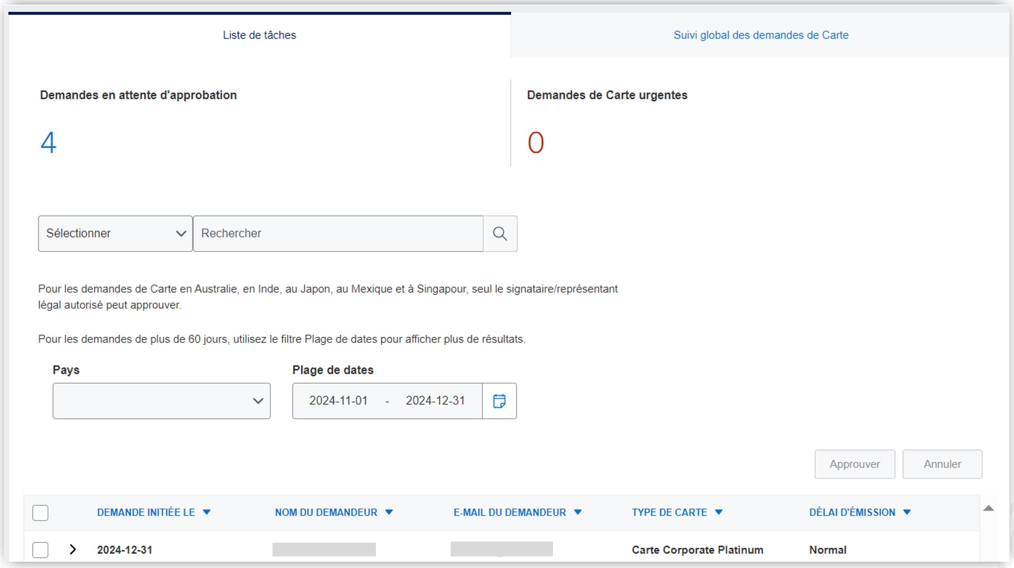Check the checkbox for the 2024-12-31 request
This screenshot has width=1014, height=568.
(40, 550)
